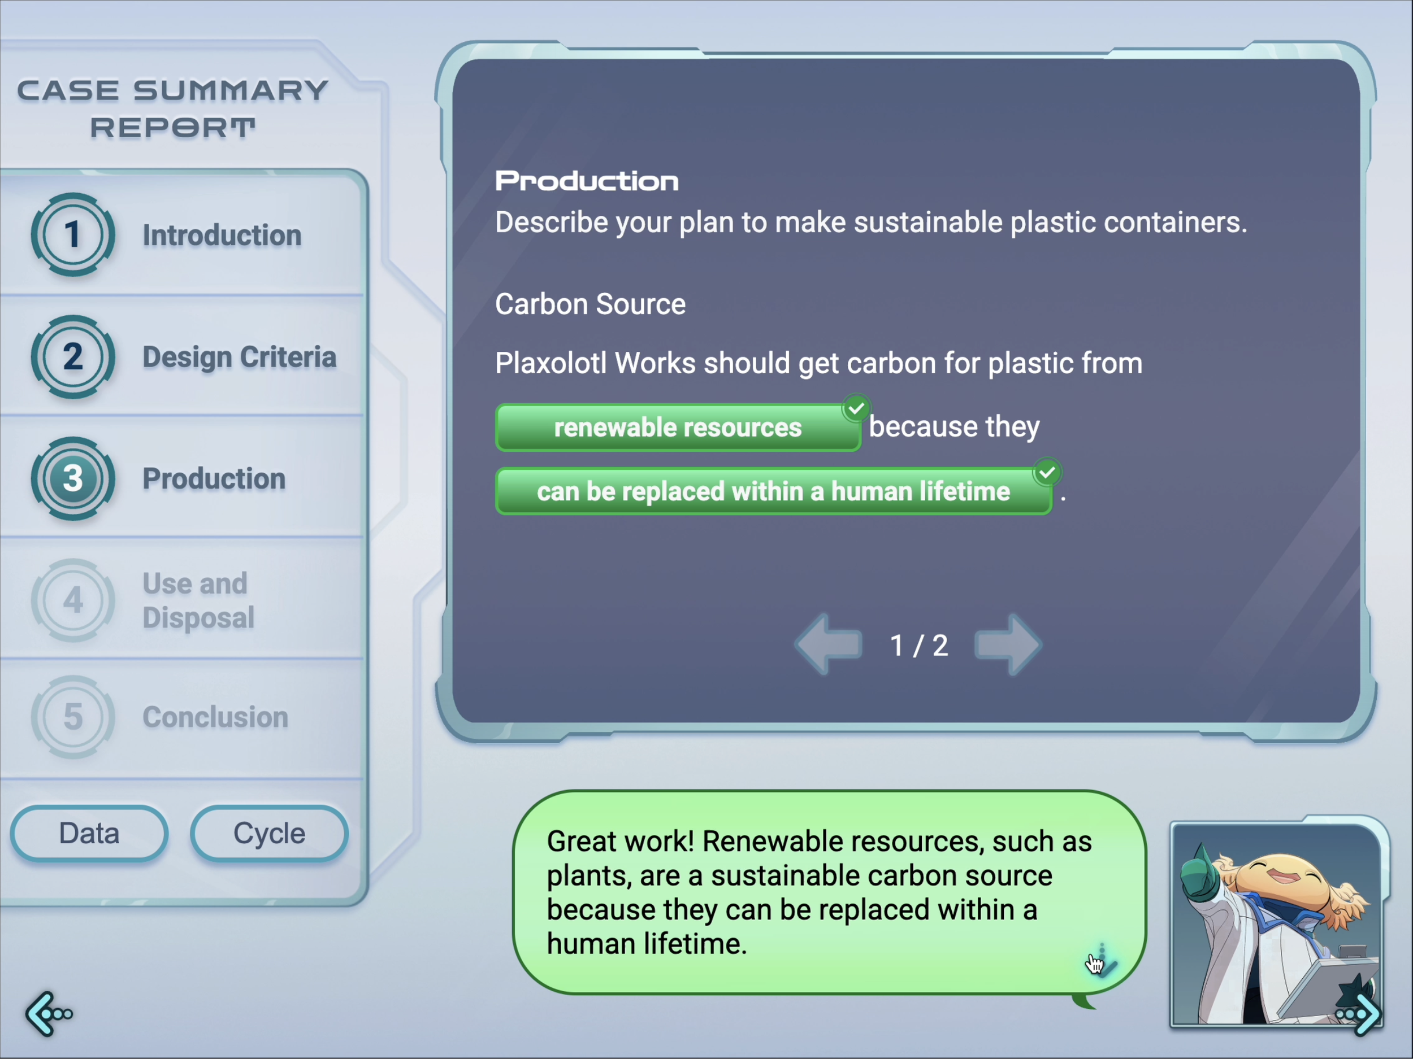Open the Introduction section
Image resolution: width=1413 pixels, height=1059 pixels.
[x=222, y=235]
